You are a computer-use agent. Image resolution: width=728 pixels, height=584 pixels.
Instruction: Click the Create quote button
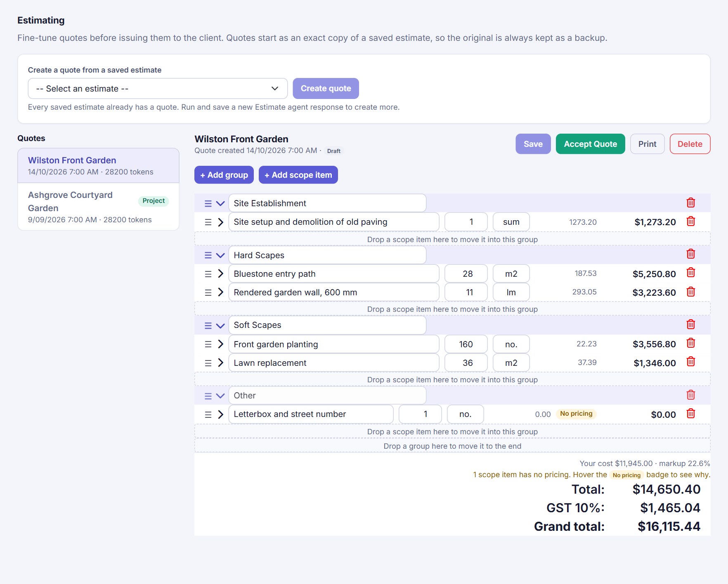tap(326, 88)
